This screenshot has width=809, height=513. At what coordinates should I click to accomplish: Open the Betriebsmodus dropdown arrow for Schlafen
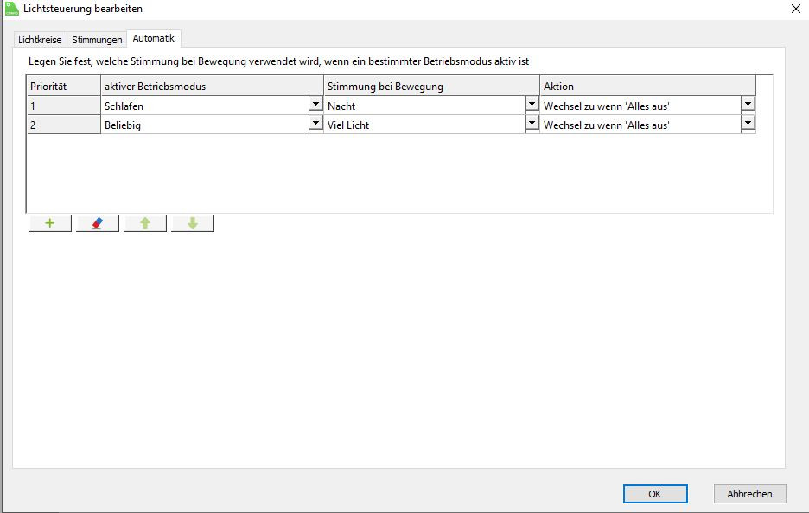pyautogui.click(x=315, y=104)
